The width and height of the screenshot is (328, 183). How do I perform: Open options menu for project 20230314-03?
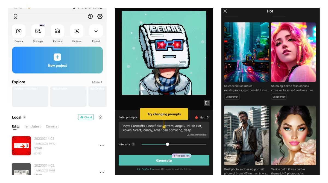tap(102, 146)
